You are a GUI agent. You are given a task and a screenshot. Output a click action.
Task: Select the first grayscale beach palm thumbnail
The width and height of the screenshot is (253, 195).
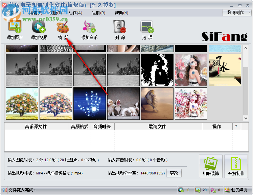[x=22, y=70]
